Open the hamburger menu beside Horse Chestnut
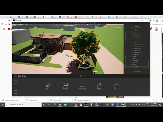Viewport: 163px width, 122px height. tap(16, 76)
